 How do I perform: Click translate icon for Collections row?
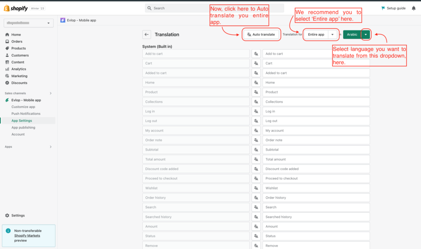coord(256,102)
